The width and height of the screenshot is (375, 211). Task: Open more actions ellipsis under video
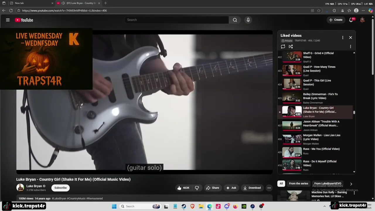coord(269,188)
